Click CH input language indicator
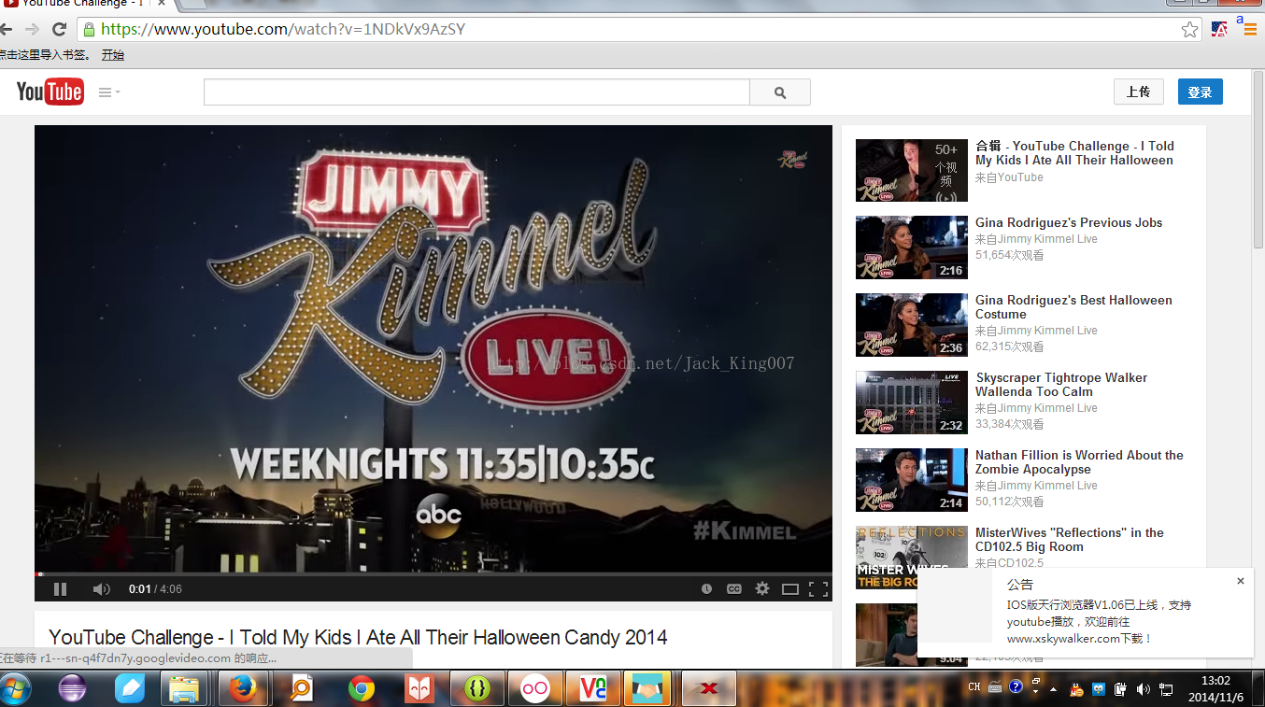This screenshot has height=707, width=1265. tap(974, 687)
